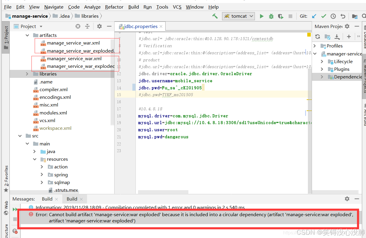The height and width of the screenshot is (238, 366).
Task: Click .idea breadcrumb in navigation bar
Action: click(61, 16)
